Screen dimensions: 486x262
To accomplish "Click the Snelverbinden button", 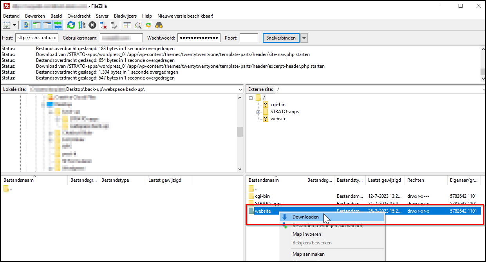I will point(281,38).
